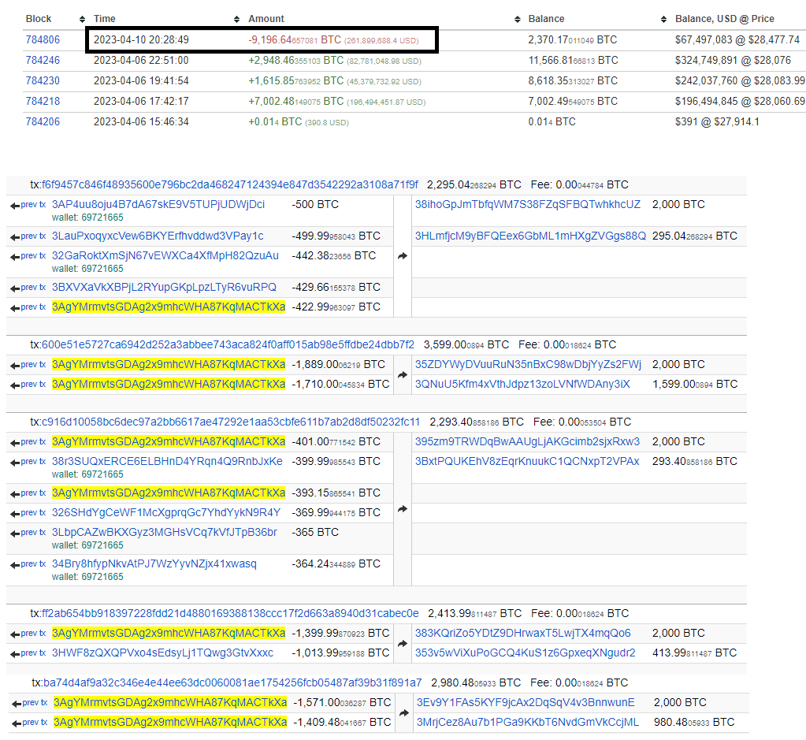
Task: Open block 784806 link
Action: (42, 39)
